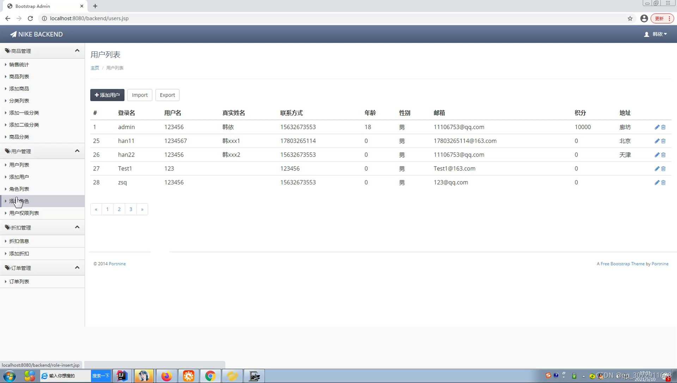
Task: Go to 添加一级分类
Action: [x=24, y=113]
